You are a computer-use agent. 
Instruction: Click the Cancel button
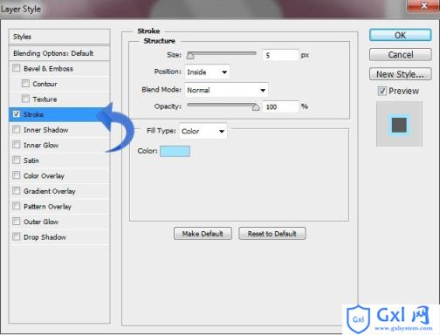(x=400, y=55)
